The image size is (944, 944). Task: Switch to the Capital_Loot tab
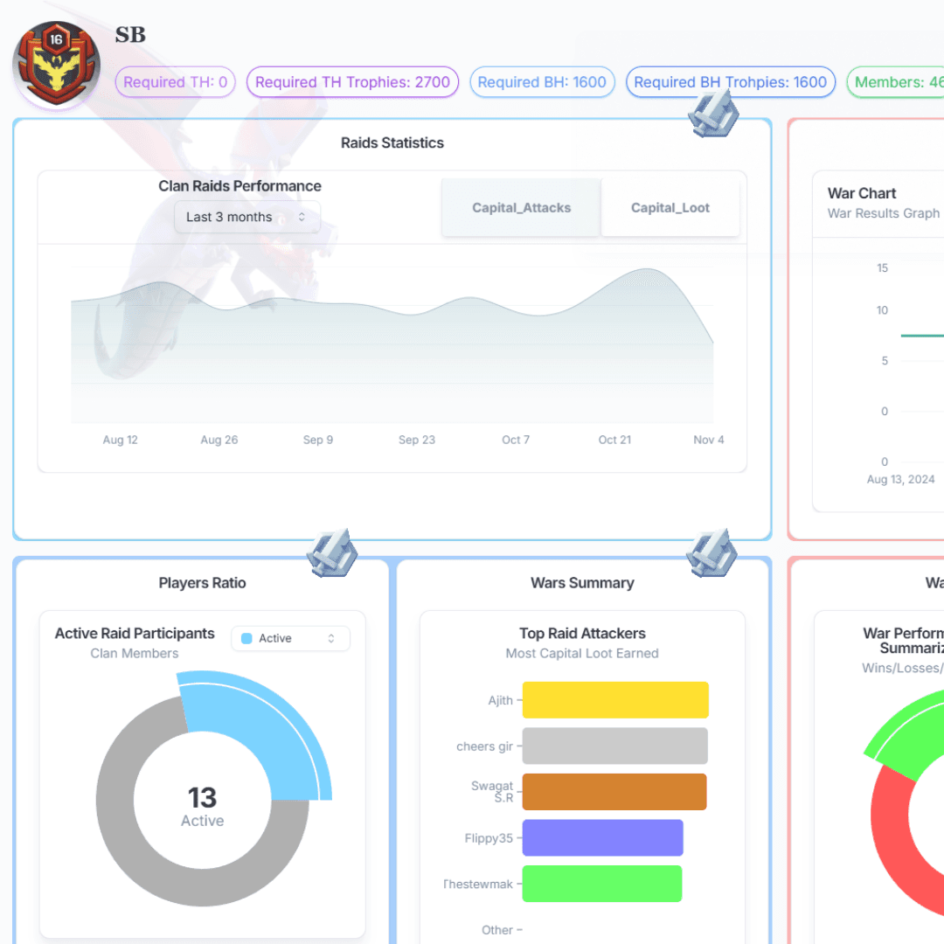coord(670,208)
